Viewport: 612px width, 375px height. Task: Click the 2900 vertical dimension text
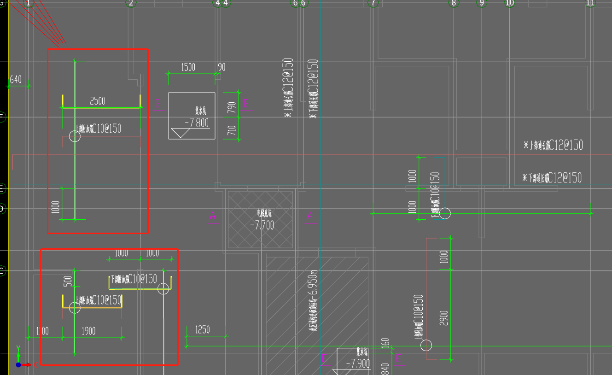point(444,318)
